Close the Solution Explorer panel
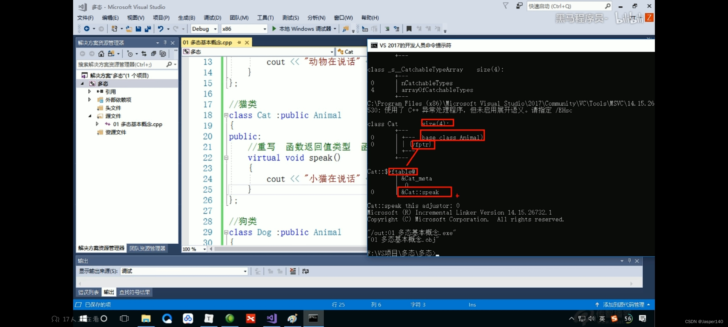Viewport: 728px width, 327px height. tap(173, 43)
